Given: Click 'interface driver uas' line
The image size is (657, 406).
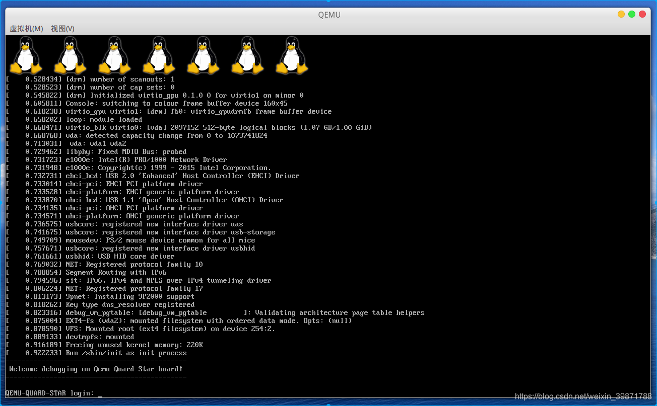Looking at the screenshot, I should [x=124, y=224].
